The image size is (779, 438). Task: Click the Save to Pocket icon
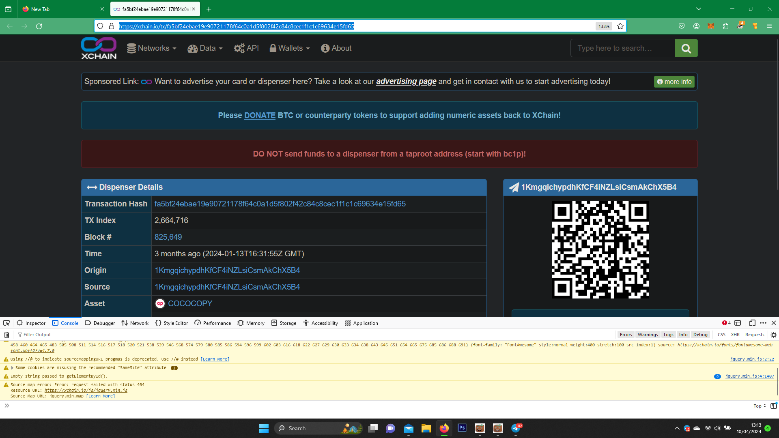pos(682,26)
